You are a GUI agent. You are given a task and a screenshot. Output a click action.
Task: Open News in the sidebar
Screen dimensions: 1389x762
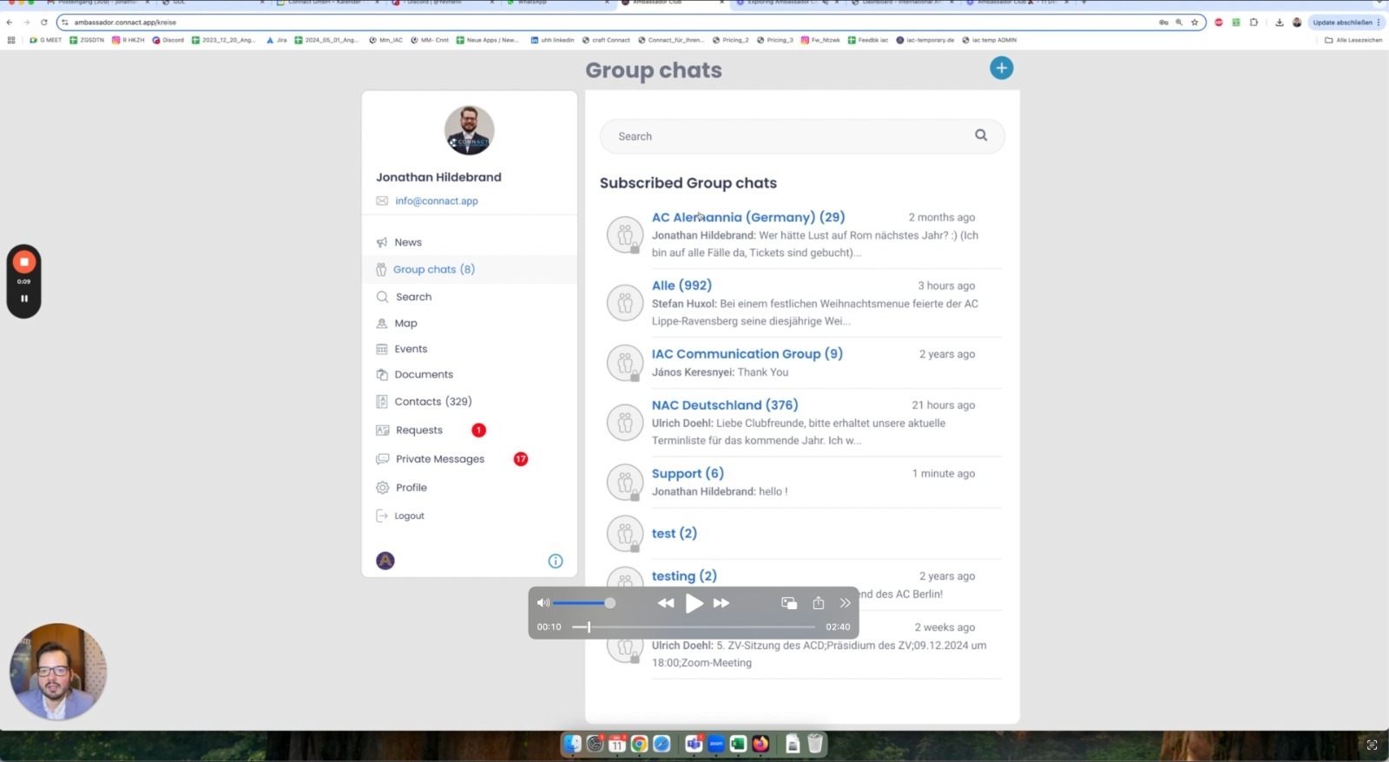[408, 242]
